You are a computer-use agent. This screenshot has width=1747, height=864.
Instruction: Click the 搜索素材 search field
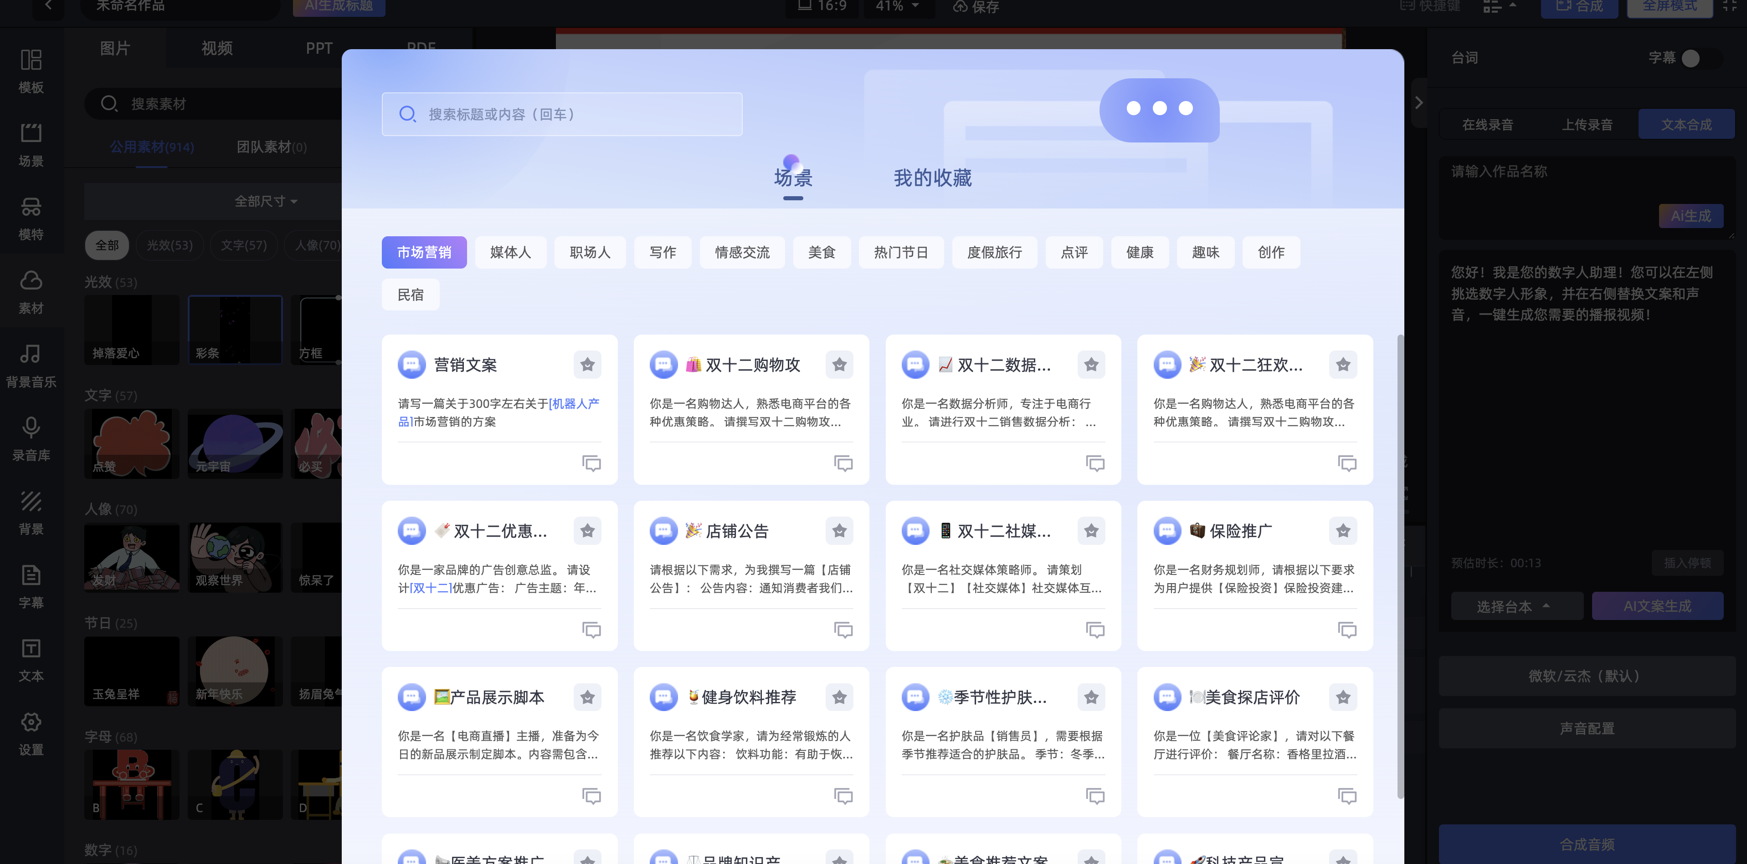(x=214, y=104)
